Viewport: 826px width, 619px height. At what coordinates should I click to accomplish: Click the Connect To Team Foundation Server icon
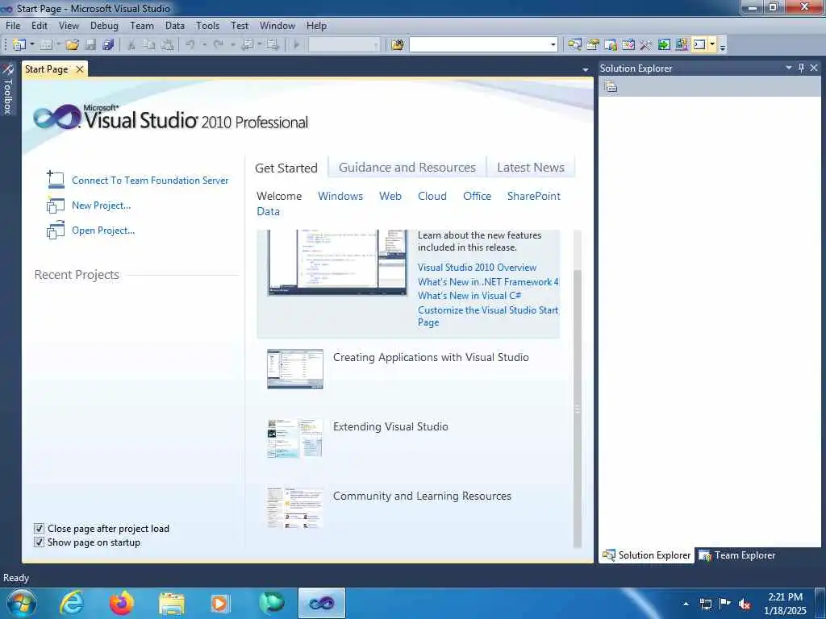(56, 180)
